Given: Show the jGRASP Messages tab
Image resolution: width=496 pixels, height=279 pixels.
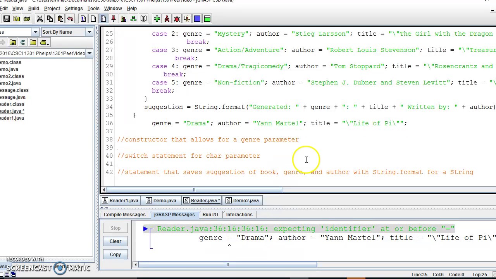Looking at the screenshot, I should click(x=174, y=215).
